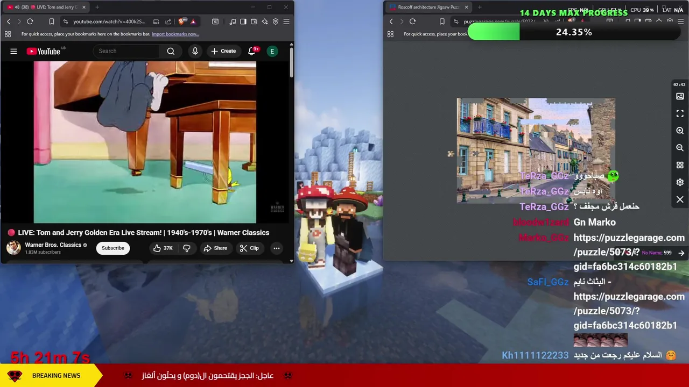This screenshot has width=689, height=387.
Task: Close the puzzle side toolbar
Action: point(680,199)
